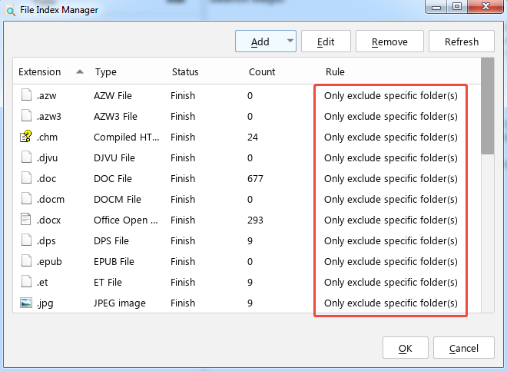Click the .azw file icon
Screen dimensions: 507x371
click(x=25, y=96)
